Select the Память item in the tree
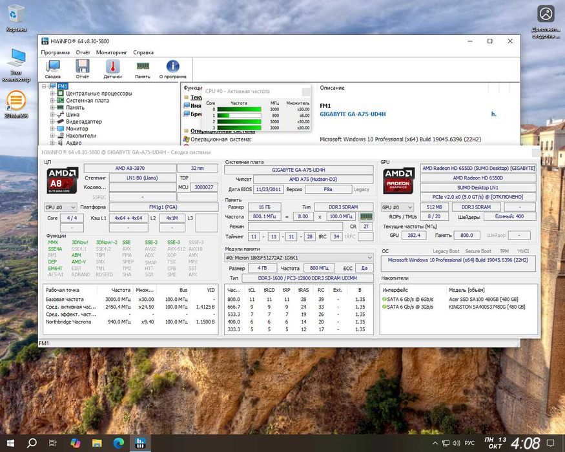 coord(75,107)
